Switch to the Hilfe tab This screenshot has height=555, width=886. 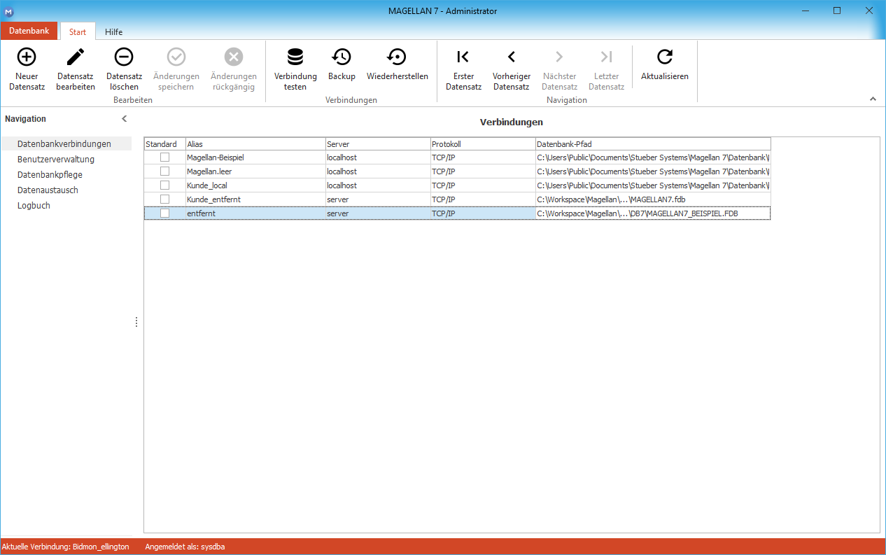(114, 32)
